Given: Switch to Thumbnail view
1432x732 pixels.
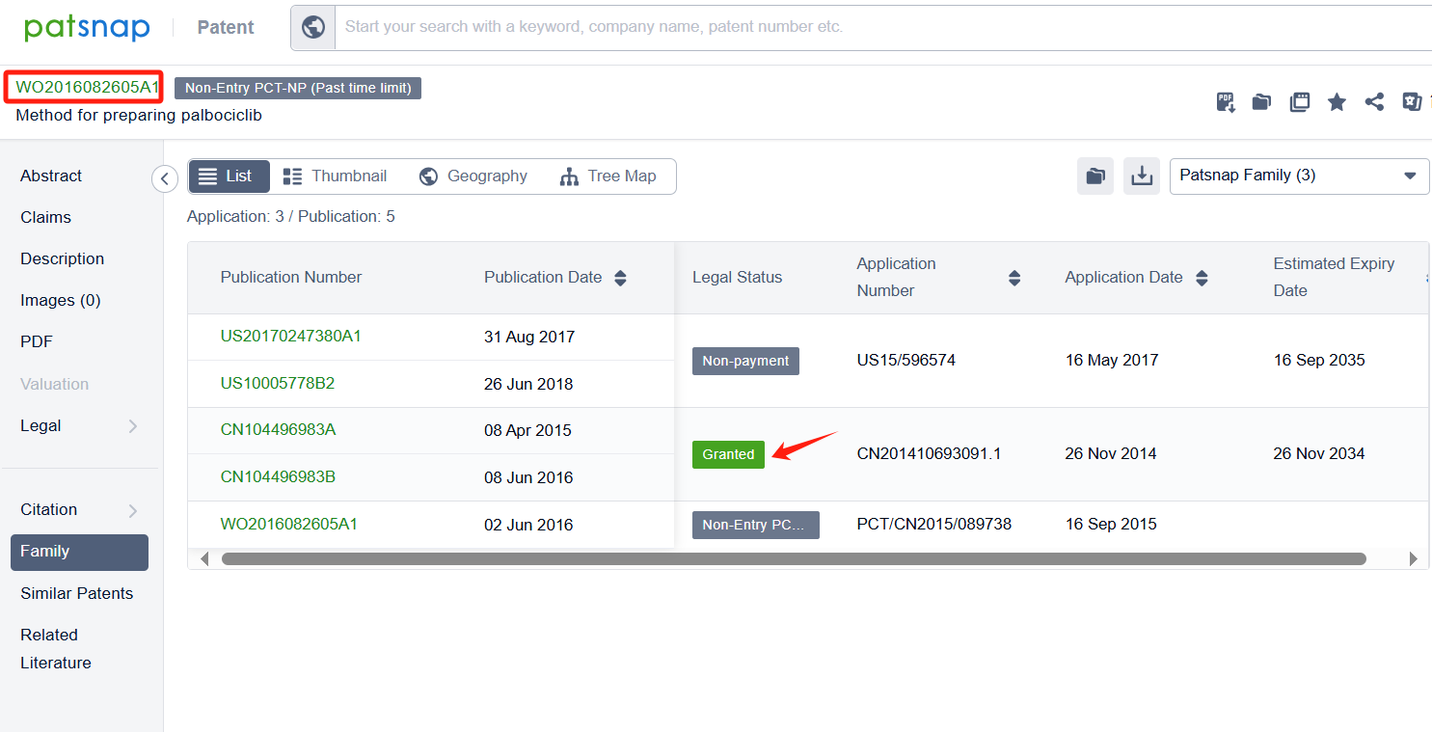Looking at the screenshot, I should pos(335,176).
